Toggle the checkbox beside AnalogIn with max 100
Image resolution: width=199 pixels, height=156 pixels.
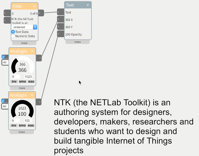[3, 101]
